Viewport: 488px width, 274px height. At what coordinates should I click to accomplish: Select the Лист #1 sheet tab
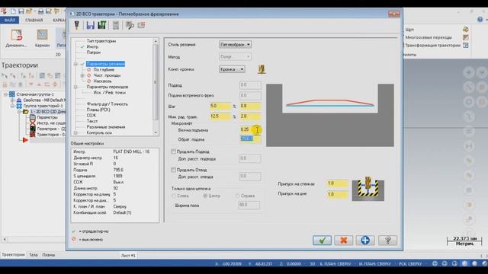pos(128,256)
